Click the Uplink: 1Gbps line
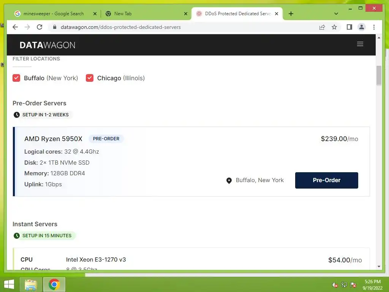The image size is (389, 292). pos(43,184)
